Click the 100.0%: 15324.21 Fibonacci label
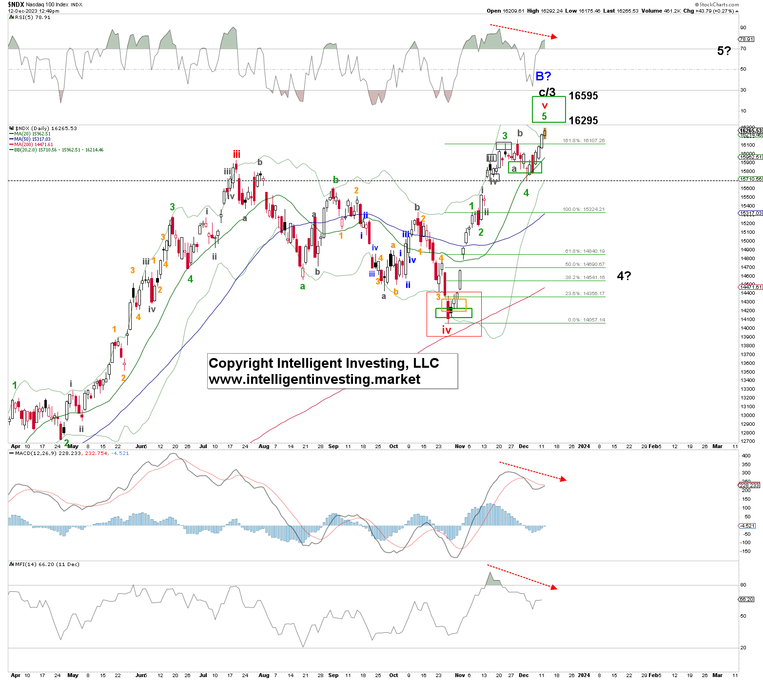The width and height of the screenshot is (763, 680). pyautogui.click(x=584, y=209)
